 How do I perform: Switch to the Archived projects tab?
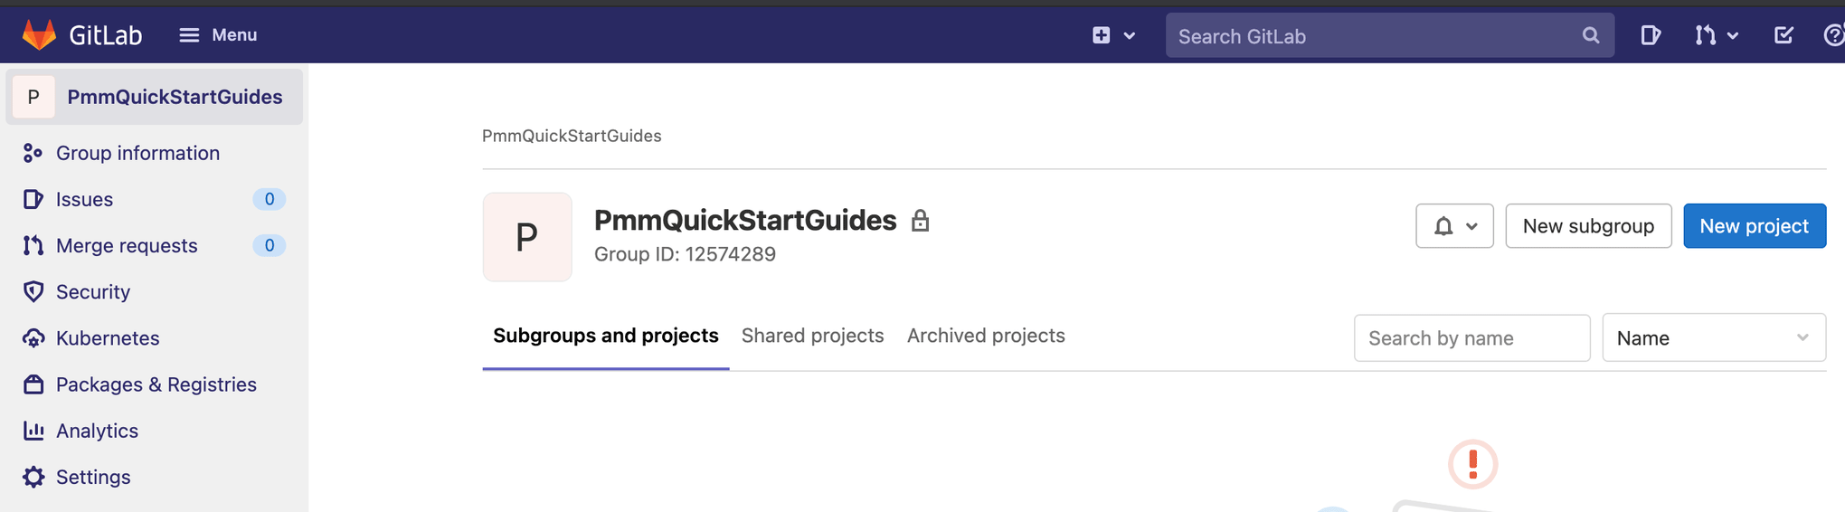[x=986, y=336]
